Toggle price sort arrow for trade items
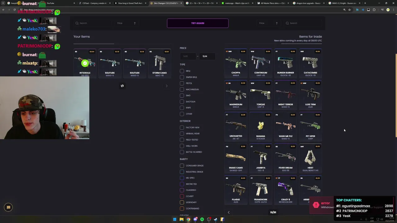Viewport: 397px width, 223px height. tap(277, 23)
